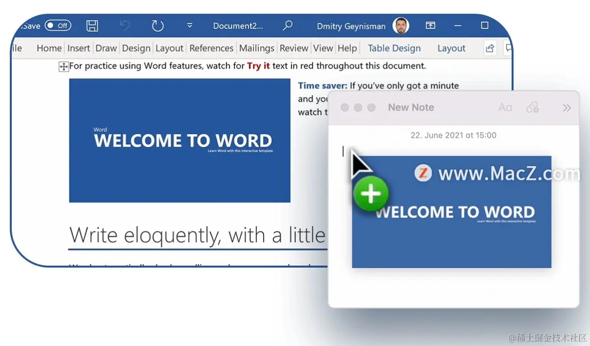Click the Save floppy disk icon
This screenshot has width=590, height=346.
(x=92, y=26)
